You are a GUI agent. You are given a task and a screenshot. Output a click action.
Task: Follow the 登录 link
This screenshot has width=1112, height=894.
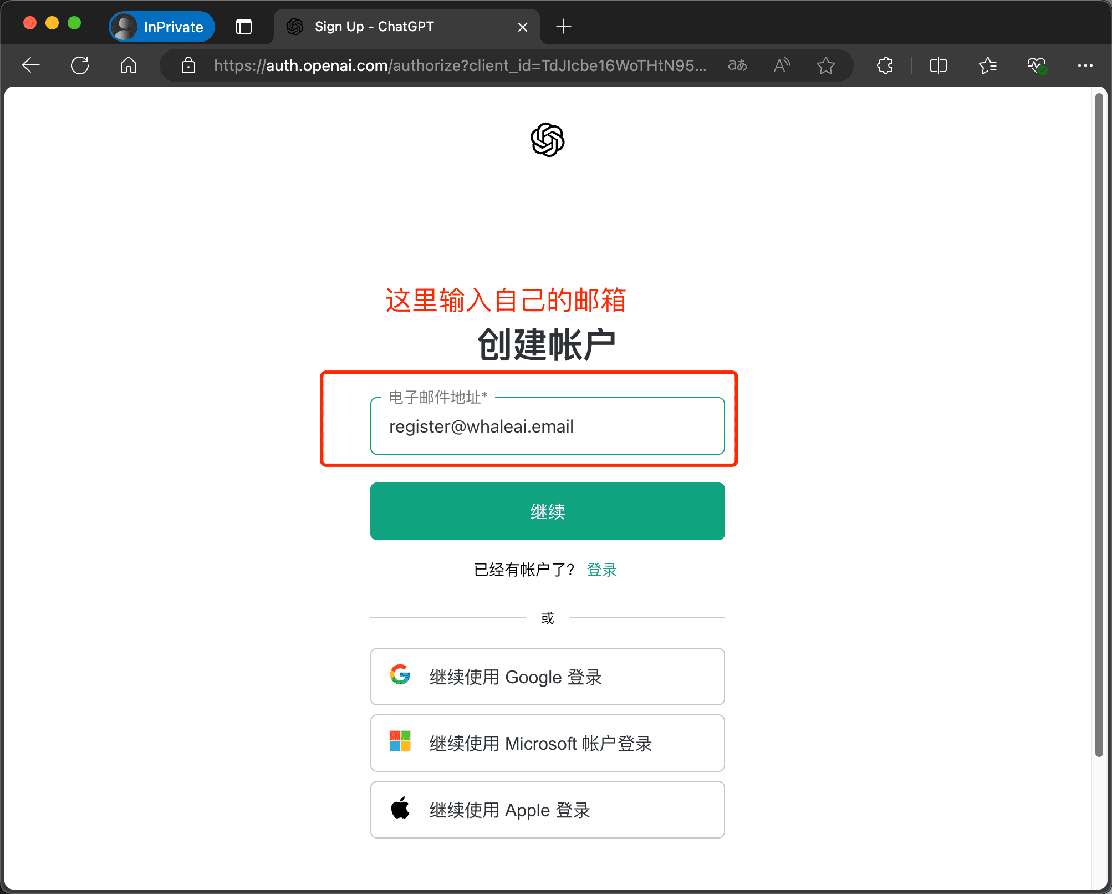tap(602, 570)
